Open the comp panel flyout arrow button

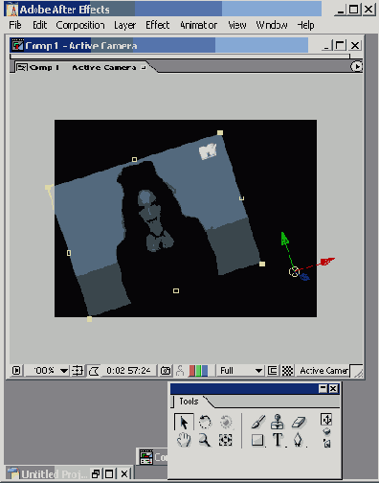click(356, 66)
